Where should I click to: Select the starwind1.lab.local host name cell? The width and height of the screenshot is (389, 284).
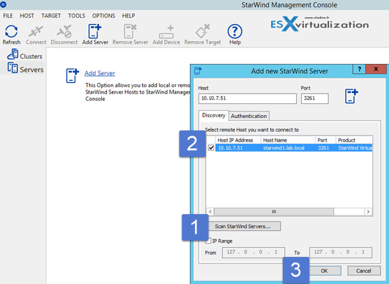tap(284, 148)
